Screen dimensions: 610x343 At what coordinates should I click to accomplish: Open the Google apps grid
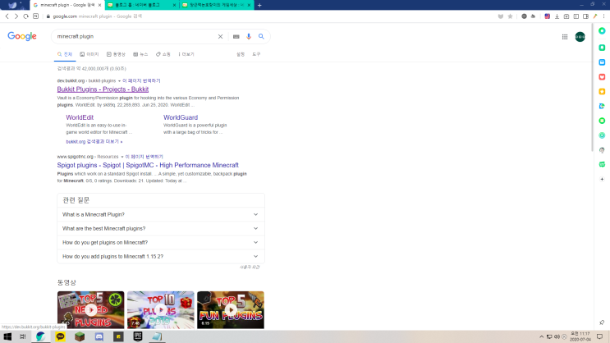point(565,37)
